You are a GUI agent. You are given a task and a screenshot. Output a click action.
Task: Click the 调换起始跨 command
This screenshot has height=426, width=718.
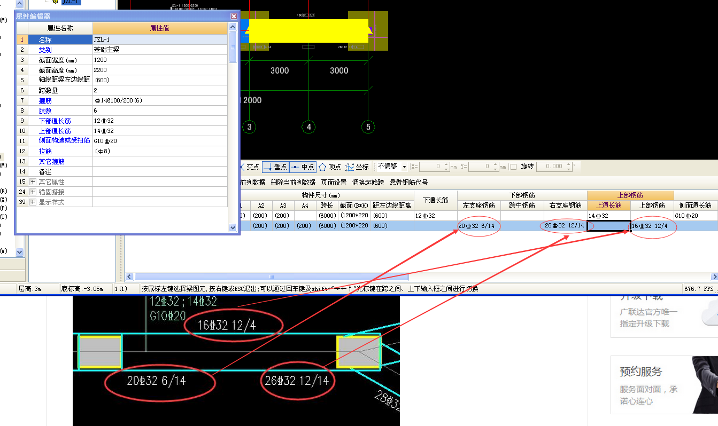click(x=368, y=182)
